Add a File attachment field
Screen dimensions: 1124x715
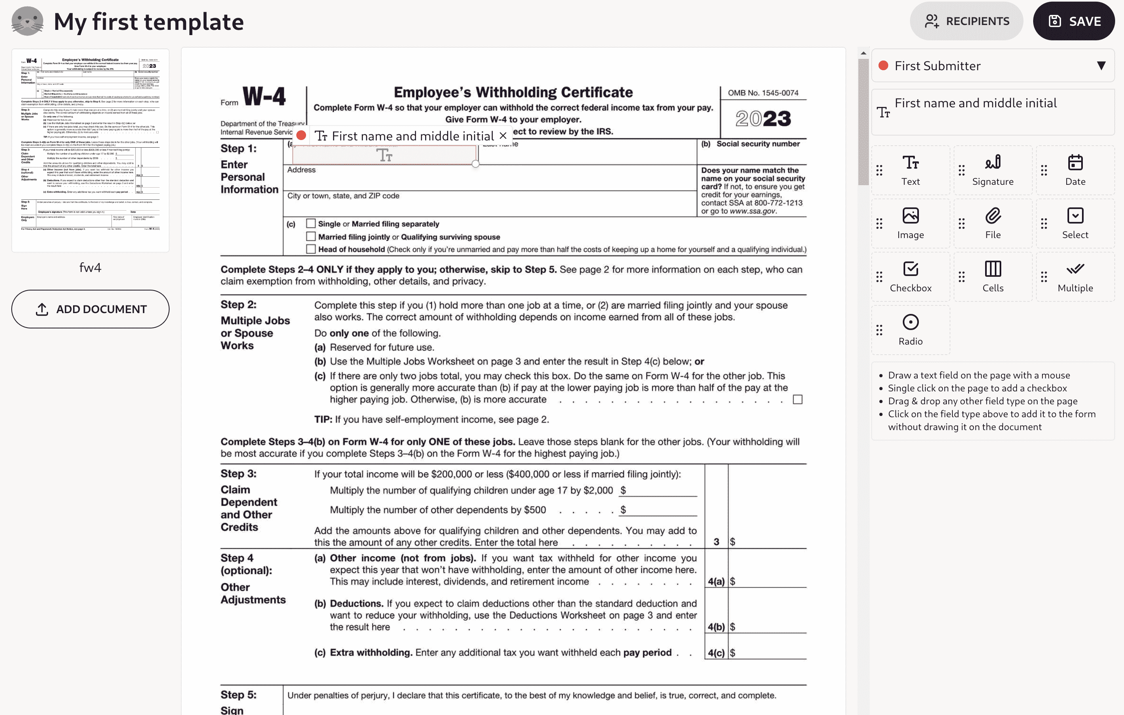(x=992, y=223)
